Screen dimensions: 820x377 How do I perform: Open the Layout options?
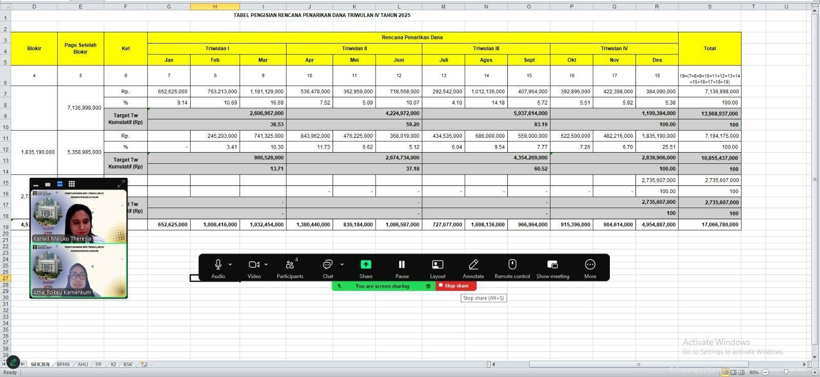(437, 265)
